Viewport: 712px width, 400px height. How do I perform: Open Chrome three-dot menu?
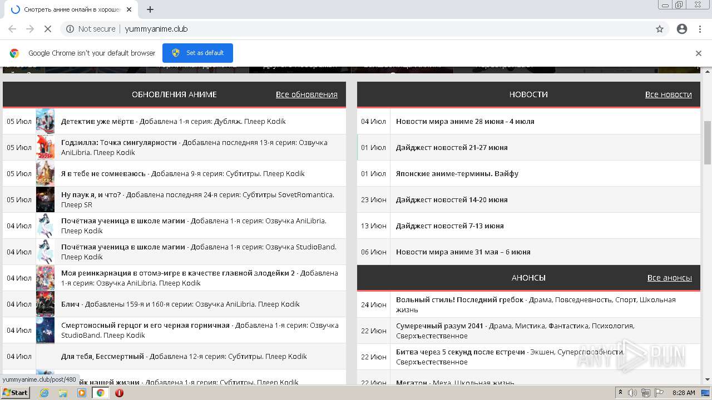700,29
